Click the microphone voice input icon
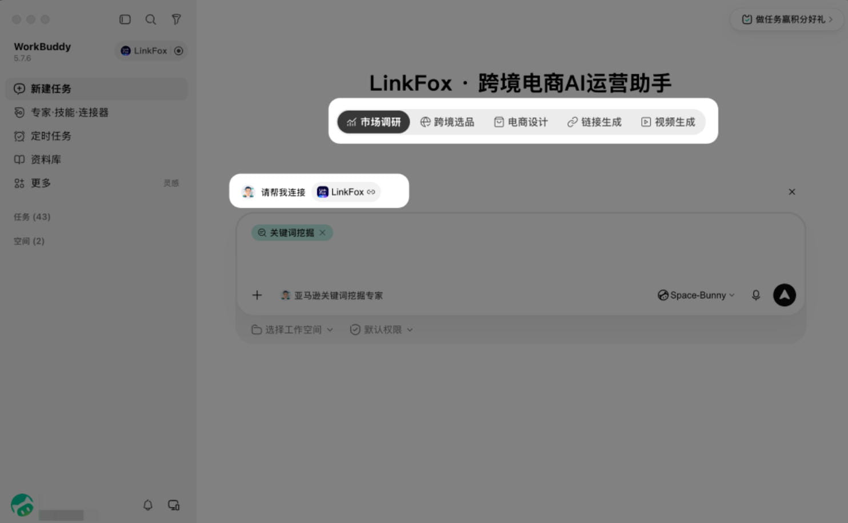 [x=756, y=296]
